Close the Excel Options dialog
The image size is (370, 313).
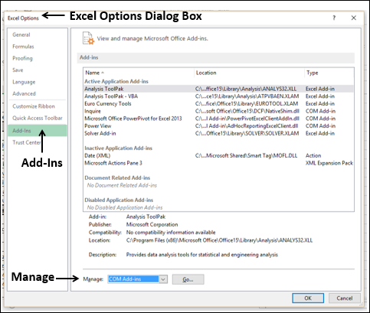(x=354, y=18)
